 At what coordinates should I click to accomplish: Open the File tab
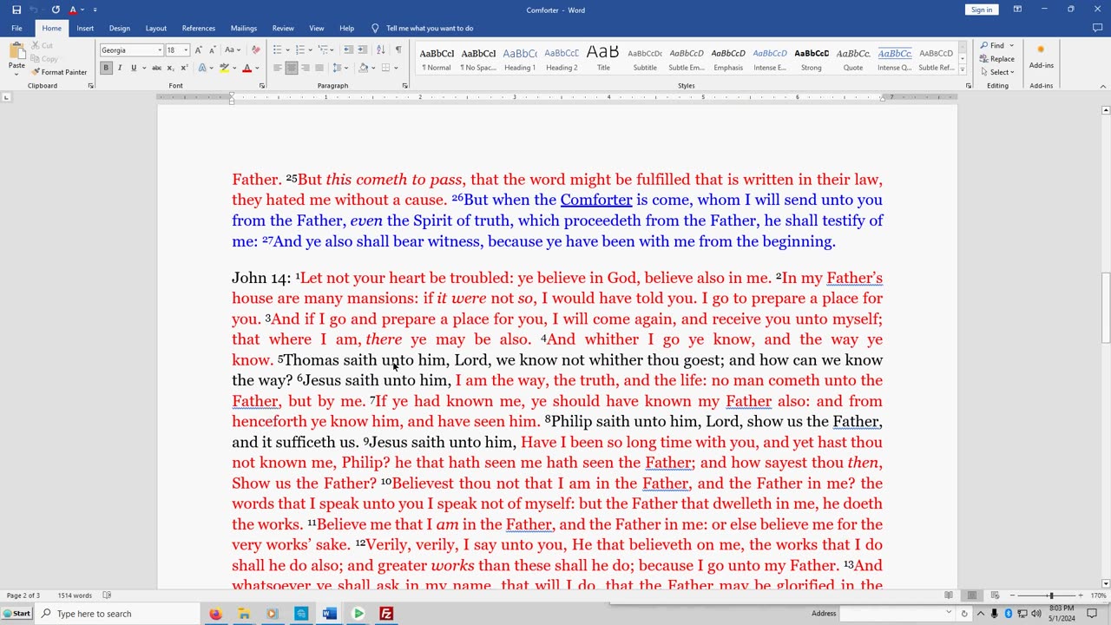[16, 28]
